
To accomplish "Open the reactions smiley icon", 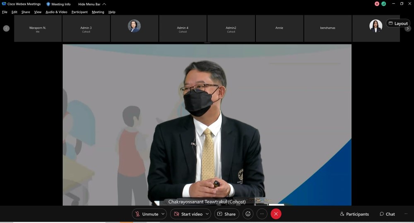I will [x=248, y=214].
